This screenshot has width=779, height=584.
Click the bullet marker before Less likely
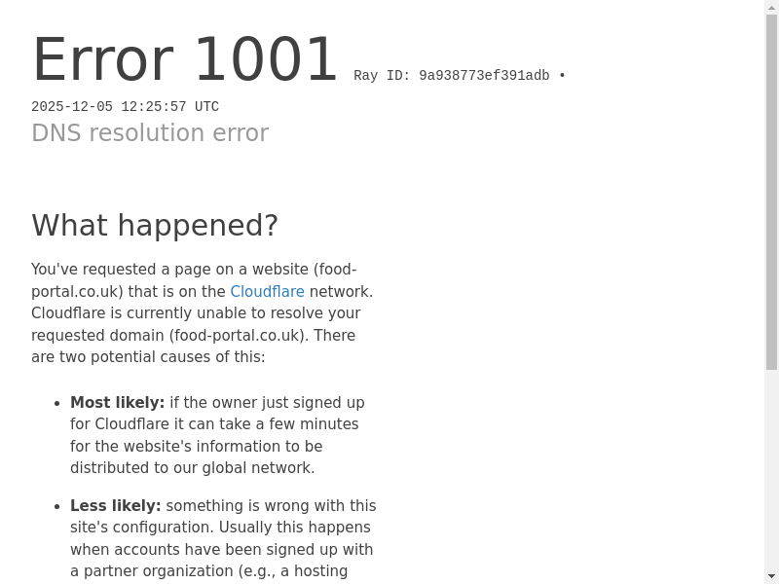(x=57, y=506)
